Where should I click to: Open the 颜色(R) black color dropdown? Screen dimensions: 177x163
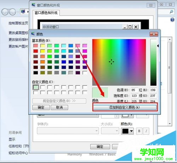[127, 131]
